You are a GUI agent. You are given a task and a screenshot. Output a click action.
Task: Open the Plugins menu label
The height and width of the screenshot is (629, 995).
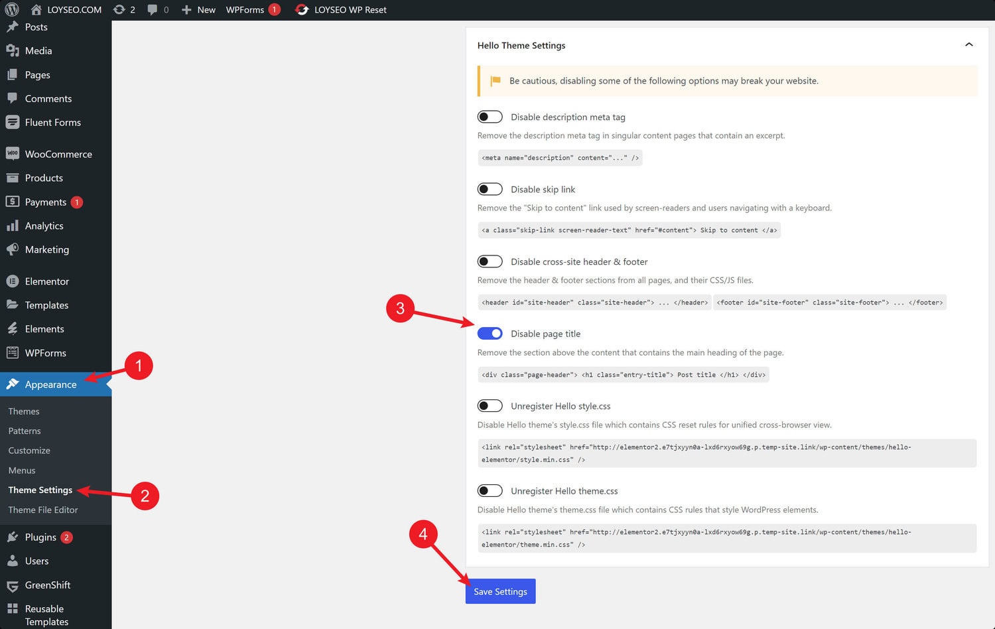pyautogui.click(x=40, y=537)
